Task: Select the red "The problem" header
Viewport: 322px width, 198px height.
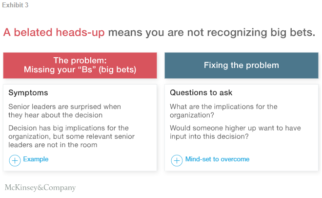Action: [80, 65]
